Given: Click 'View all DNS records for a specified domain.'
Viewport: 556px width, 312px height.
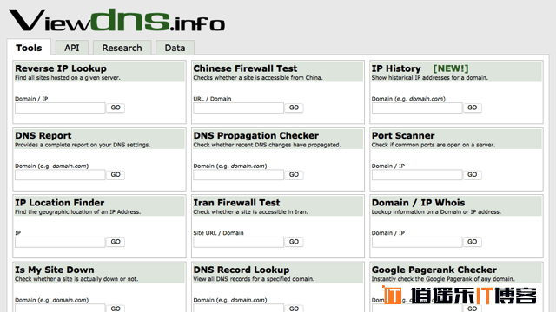Looking at the screenshot, I should point(254,279).
